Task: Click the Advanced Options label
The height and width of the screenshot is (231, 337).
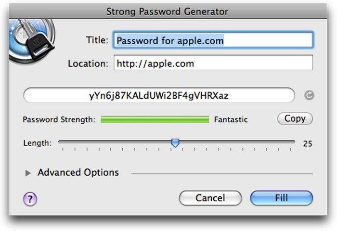Action: 78,172
